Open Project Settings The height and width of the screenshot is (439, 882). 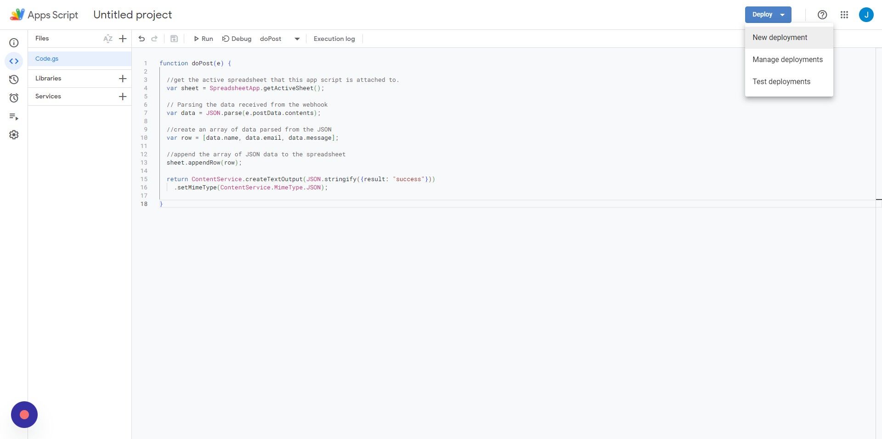[x=14, y=134]
